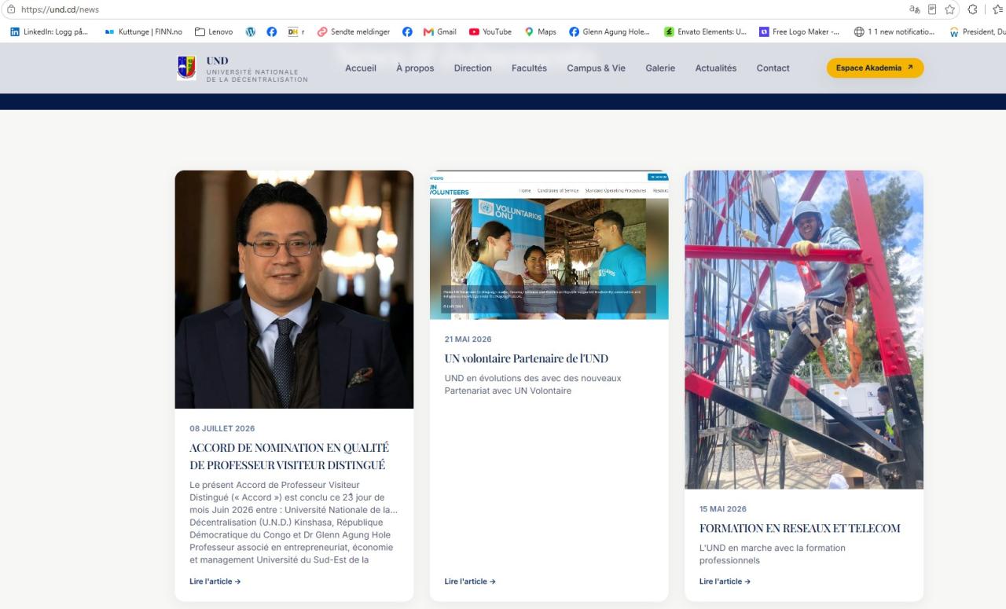Open the Gmail bookmark
This screenshot has height=609, width=1006.
[x=440, y=32]
